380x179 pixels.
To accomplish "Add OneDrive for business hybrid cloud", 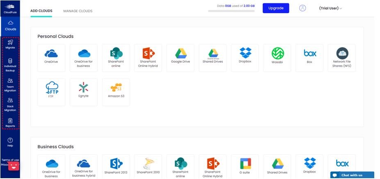I will click(x=84, y=167).
